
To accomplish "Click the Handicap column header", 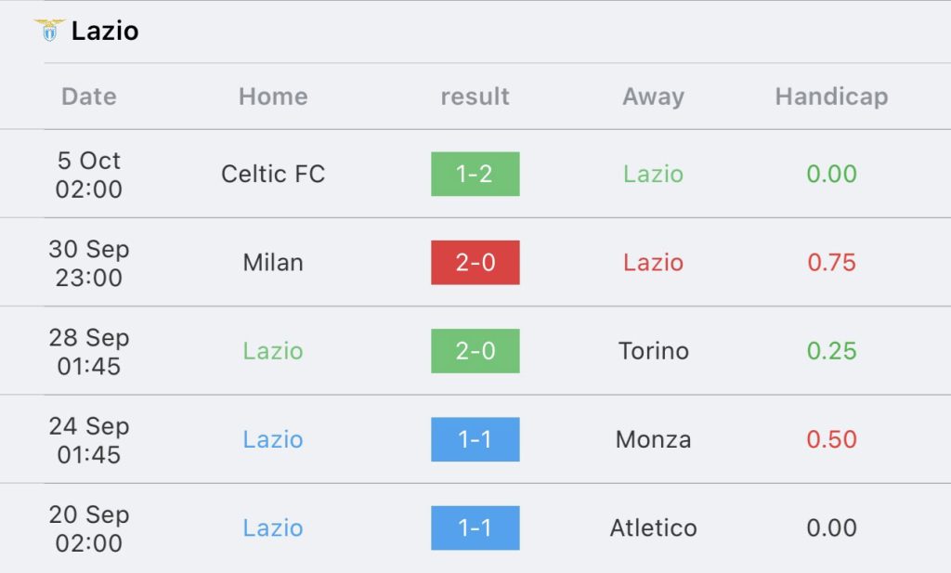I will [831, 97].
